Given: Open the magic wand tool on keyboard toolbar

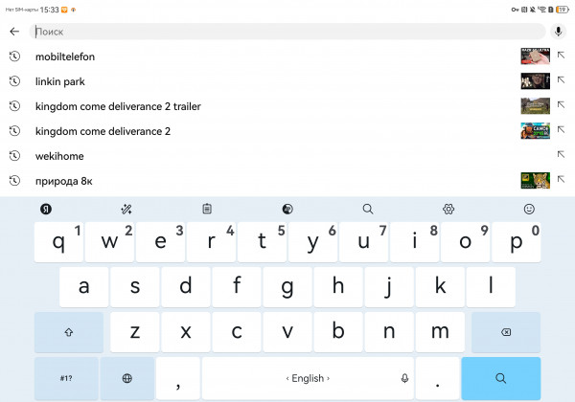Looking at the screenshot, I should (x=126, y=209).
